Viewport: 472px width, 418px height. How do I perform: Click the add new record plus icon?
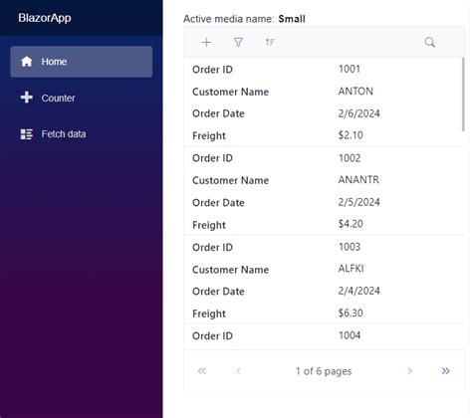tap(206, 43)
